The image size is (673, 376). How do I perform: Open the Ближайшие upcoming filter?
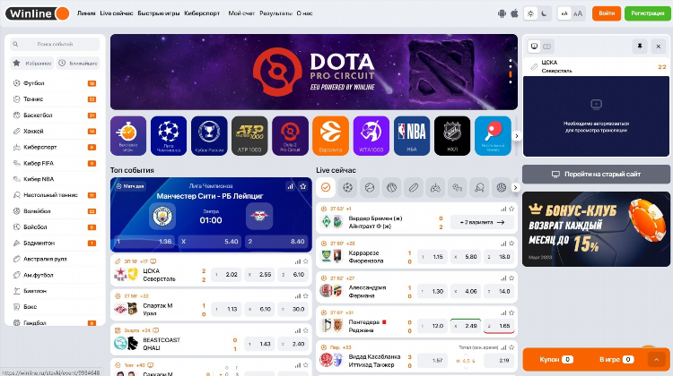(x=78, y=63)
